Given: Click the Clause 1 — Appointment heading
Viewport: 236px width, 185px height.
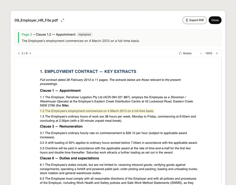Looking at the screenshot, I should coord(60,91).
